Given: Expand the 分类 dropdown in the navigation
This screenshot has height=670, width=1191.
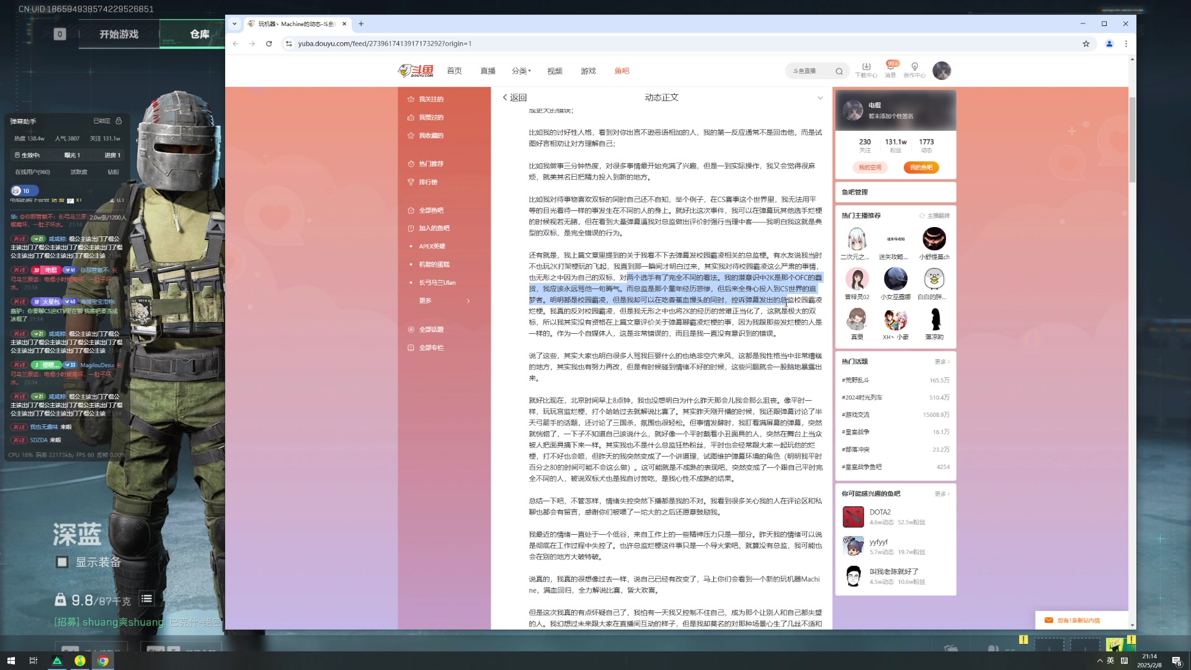Looking at the screenshot, I should pyautogui.click(x=520, y=71).
